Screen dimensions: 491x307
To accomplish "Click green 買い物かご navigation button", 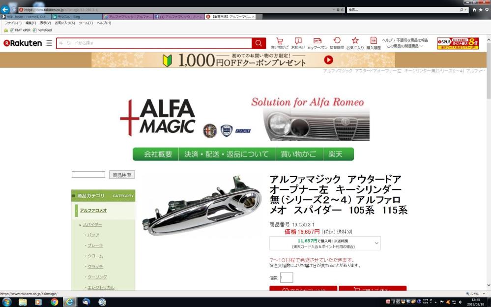I will (x=298, y=154).
